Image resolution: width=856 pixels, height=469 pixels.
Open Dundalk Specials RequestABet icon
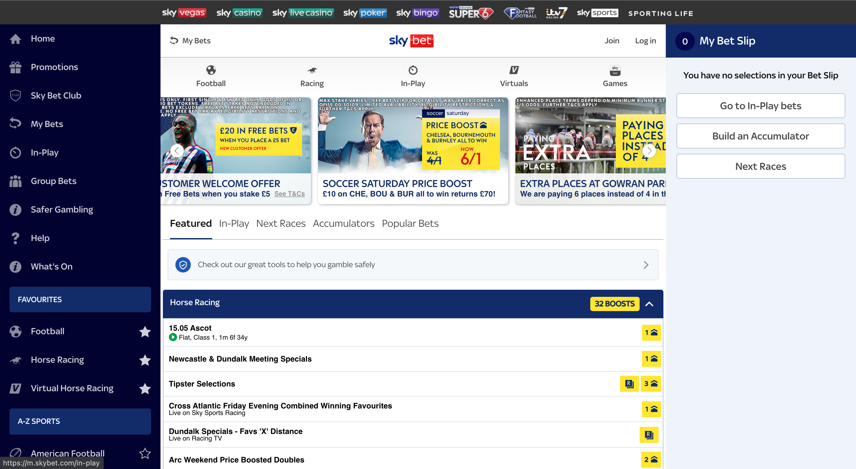pyautogui.click(x=649, y=435)
